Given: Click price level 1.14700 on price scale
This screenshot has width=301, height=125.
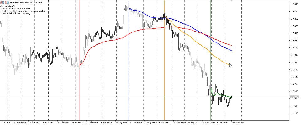Looking at the screenshot, I should [294, 48].
